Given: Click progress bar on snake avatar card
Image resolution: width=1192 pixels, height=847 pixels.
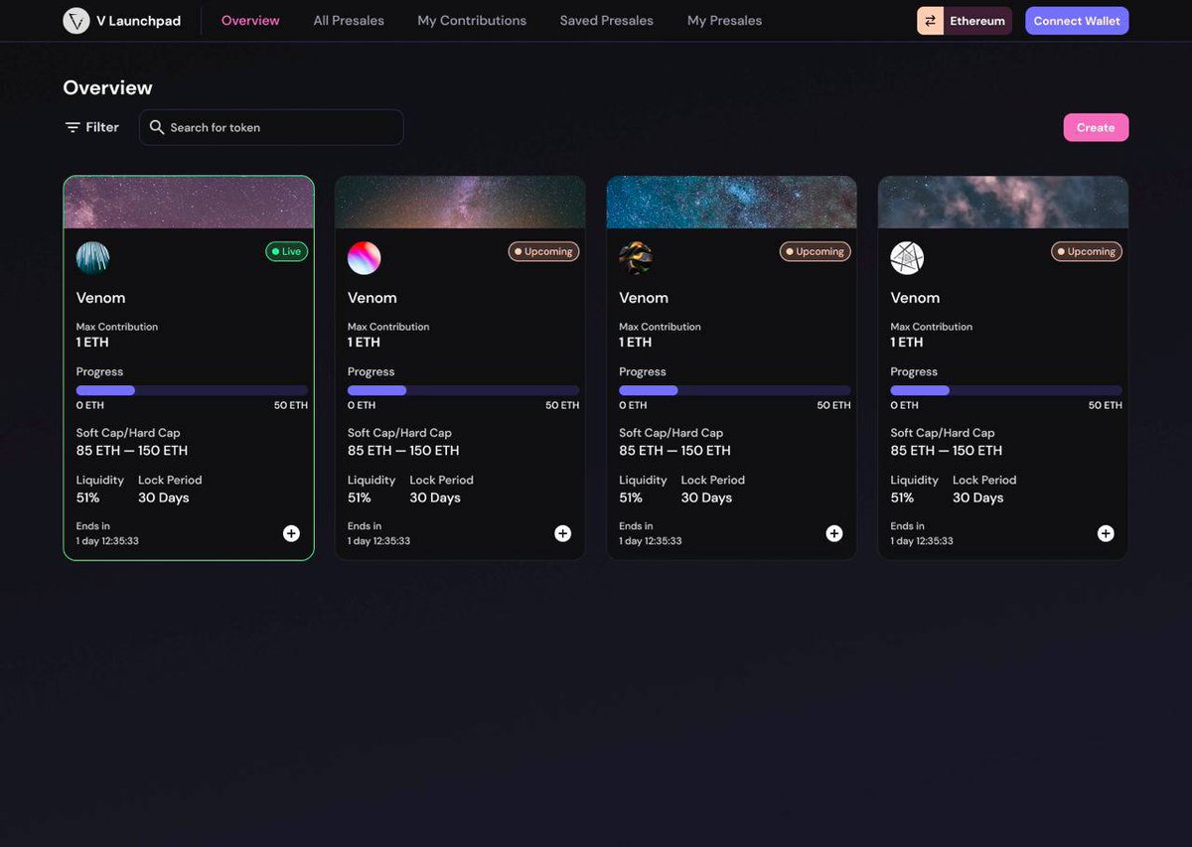Looking at the screenshot, I should (735, 390).
